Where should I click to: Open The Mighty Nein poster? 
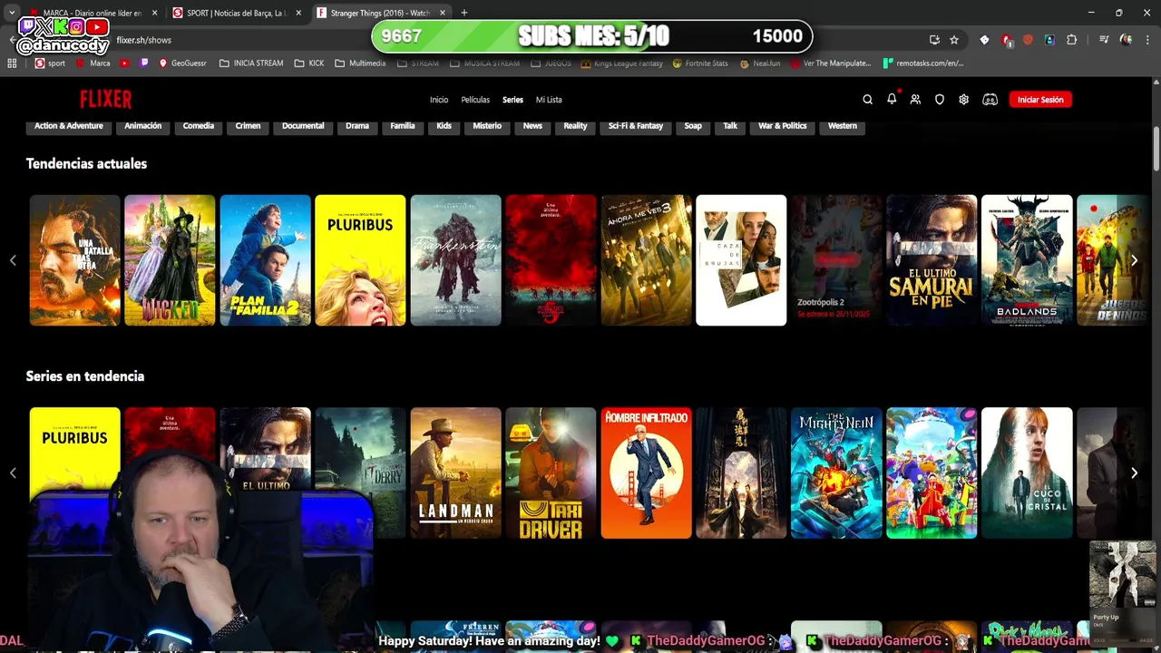tap(836, 473)
